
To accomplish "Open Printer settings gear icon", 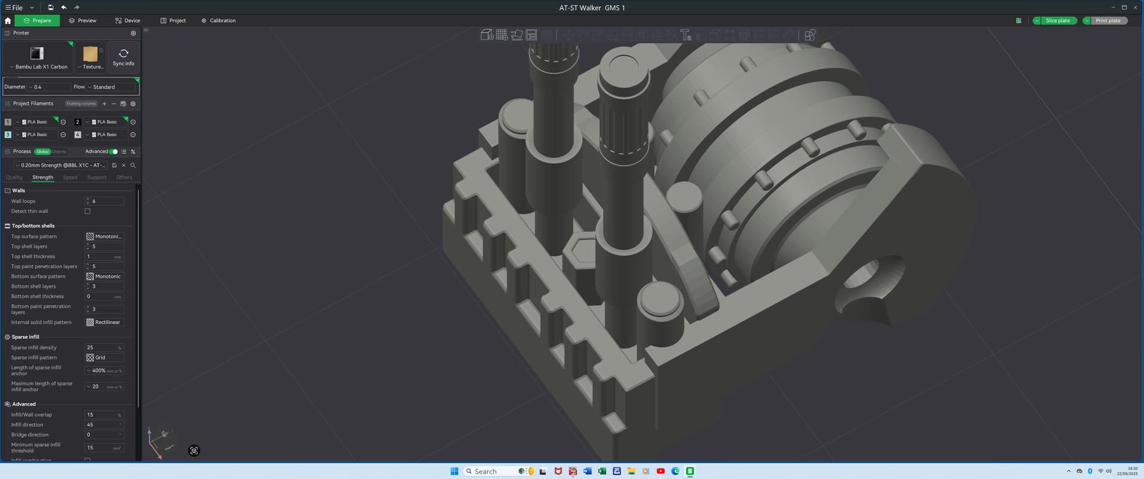I will 133,33.
